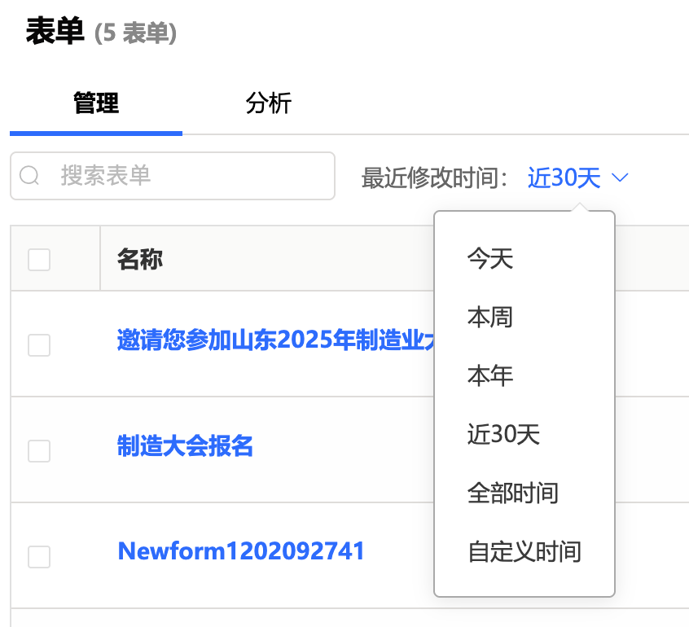
Task: Switch to the 管理 tab
Action: (96, 103)
